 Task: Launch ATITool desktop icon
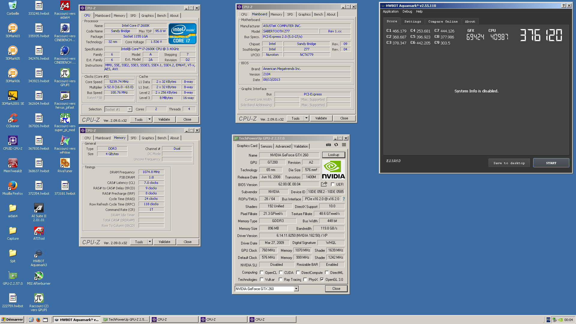point(39,233)
